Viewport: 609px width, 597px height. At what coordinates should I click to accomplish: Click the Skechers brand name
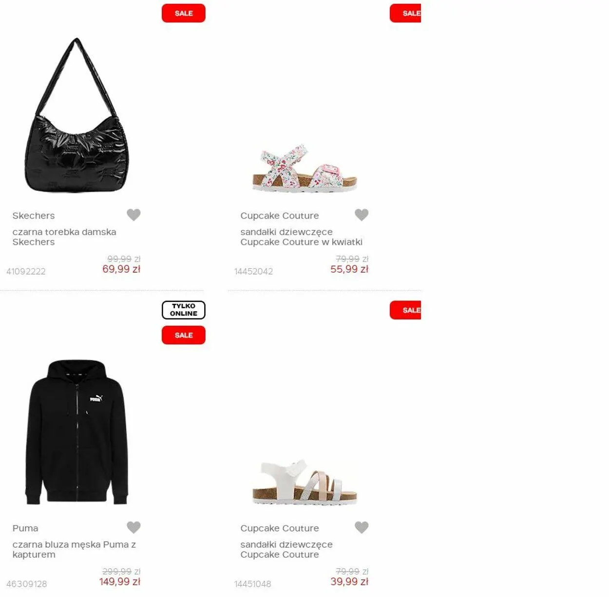[x=34, y=216]
